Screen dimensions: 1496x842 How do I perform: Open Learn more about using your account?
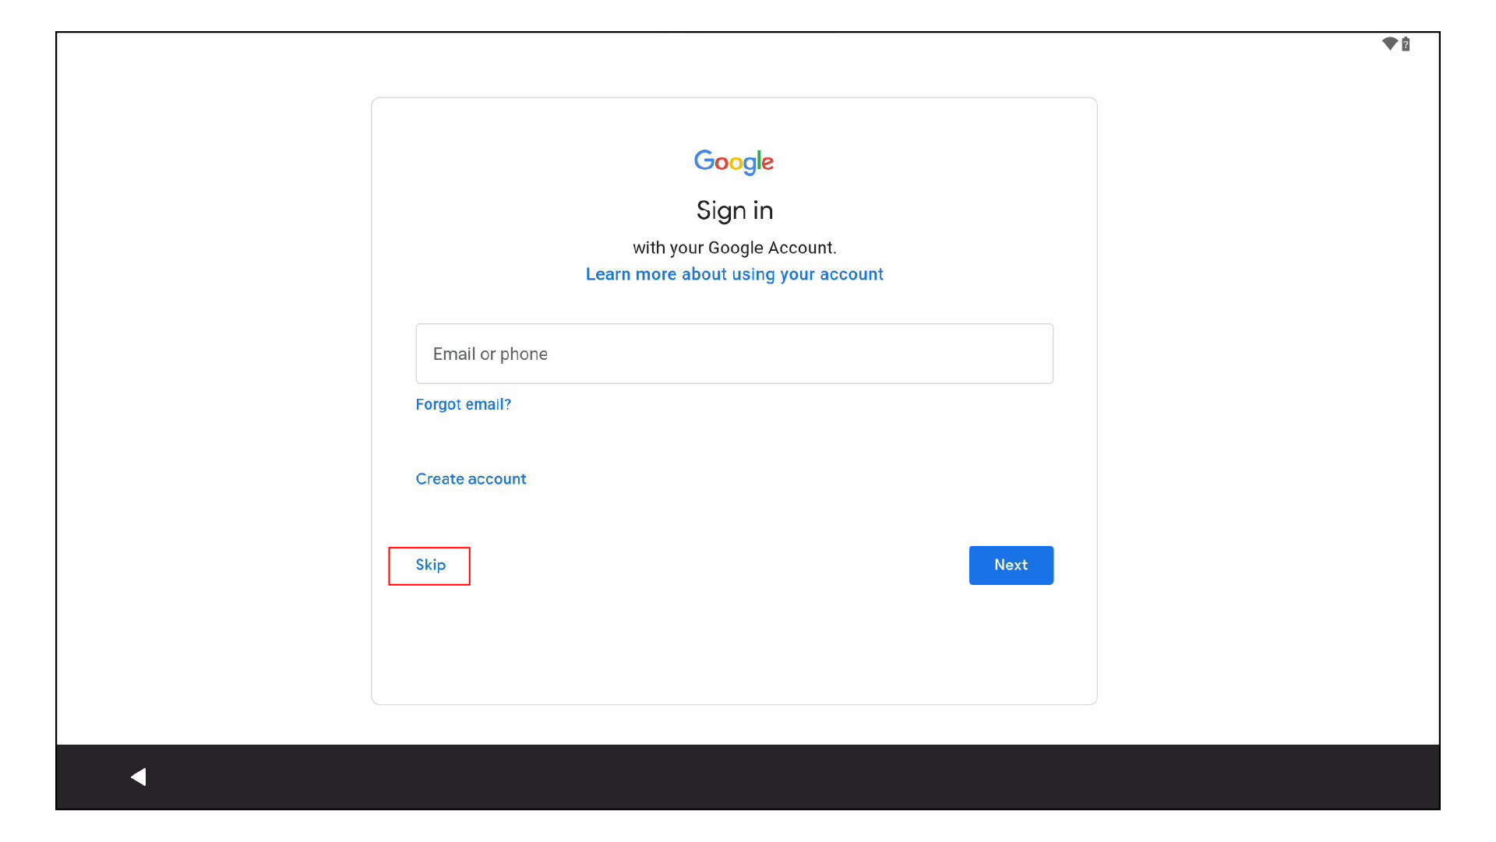pos(734,274)
